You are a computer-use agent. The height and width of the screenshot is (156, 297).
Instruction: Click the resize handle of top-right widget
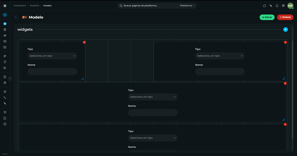pyautogui.click(x=283, y=78)
